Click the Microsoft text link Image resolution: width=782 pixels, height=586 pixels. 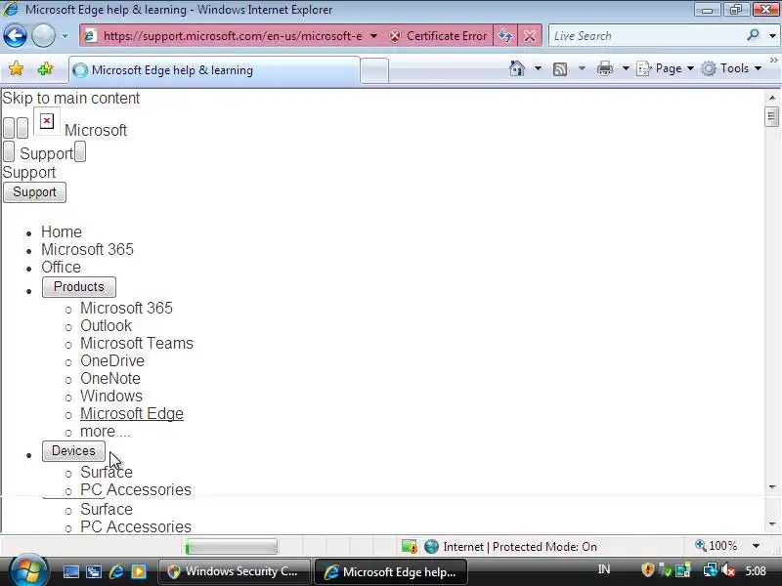[x=96, y=131]
